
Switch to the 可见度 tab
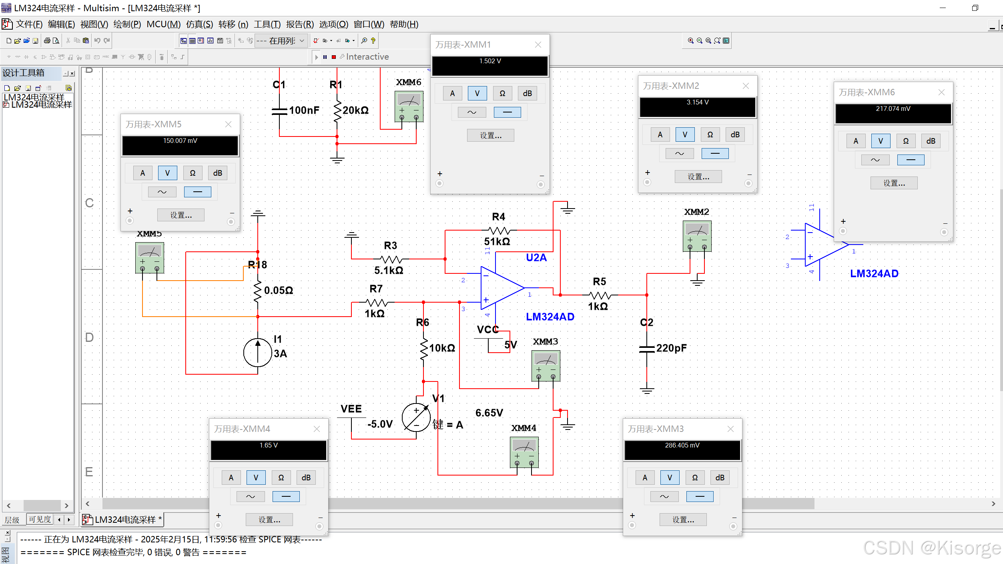[40, 519]
